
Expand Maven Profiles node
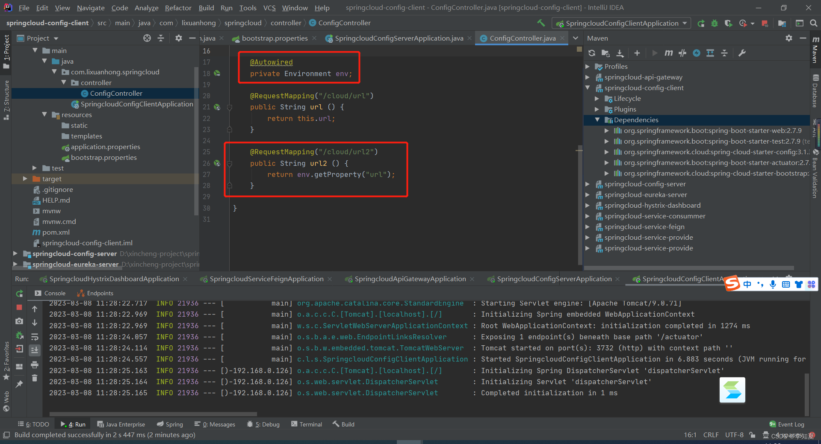588,66
